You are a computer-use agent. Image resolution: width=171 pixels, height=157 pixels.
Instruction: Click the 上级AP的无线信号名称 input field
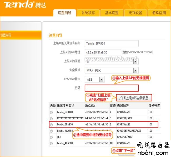[x=112, y=43]
